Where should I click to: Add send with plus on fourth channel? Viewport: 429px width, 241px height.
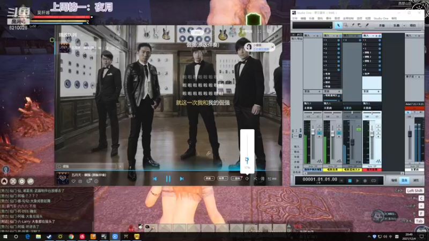click(x=379, y=91)
